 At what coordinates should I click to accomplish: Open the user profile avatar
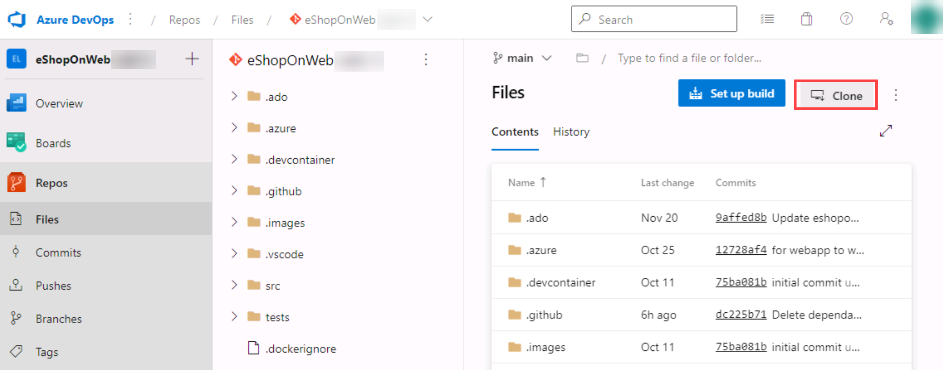tap(927, 18)
